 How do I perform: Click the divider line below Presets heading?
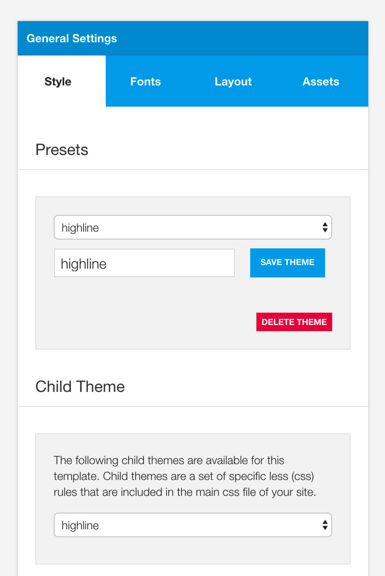tap(193, 170)
